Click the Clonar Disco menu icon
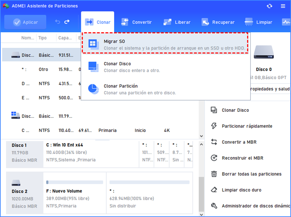291x217 pixels. coord(94,67)
